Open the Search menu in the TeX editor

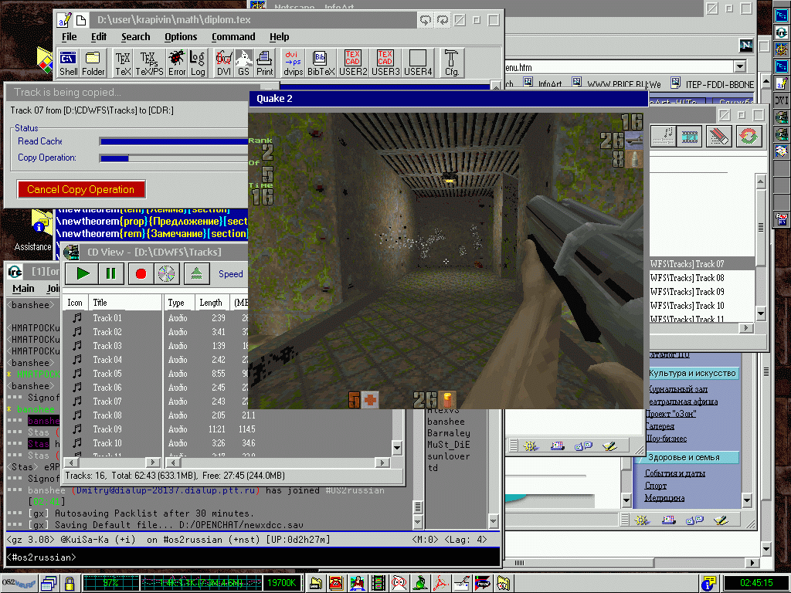point(136,37)
